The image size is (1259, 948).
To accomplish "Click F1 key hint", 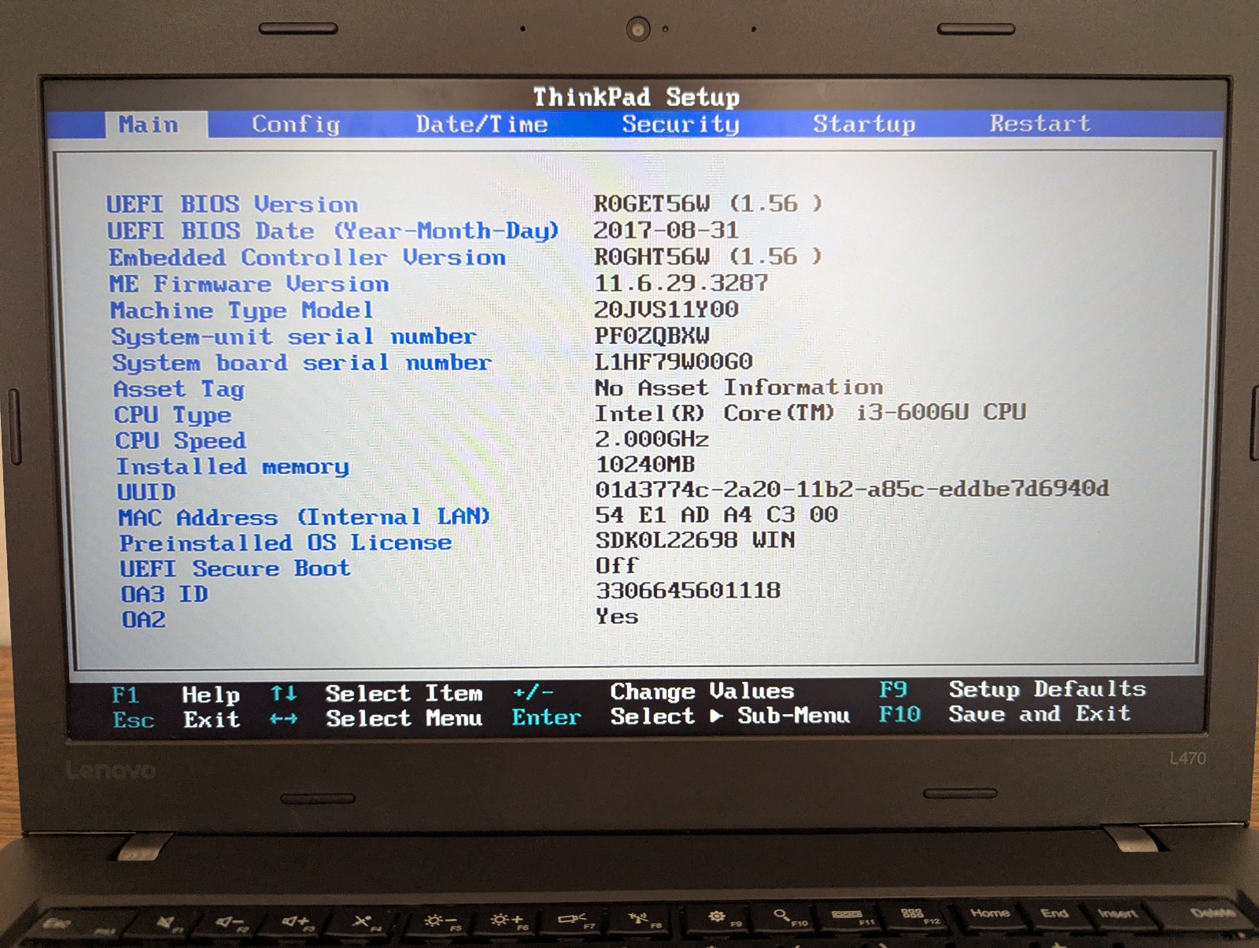I will pos(125,695).
